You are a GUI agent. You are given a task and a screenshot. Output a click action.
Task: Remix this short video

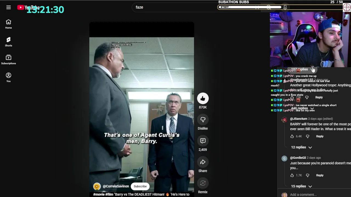(x=203, y=183)
